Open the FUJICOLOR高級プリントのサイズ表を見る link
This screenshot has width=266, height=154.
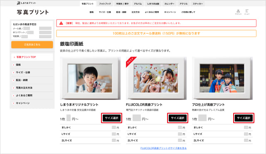pyautogui.click(x=163, y=148)
